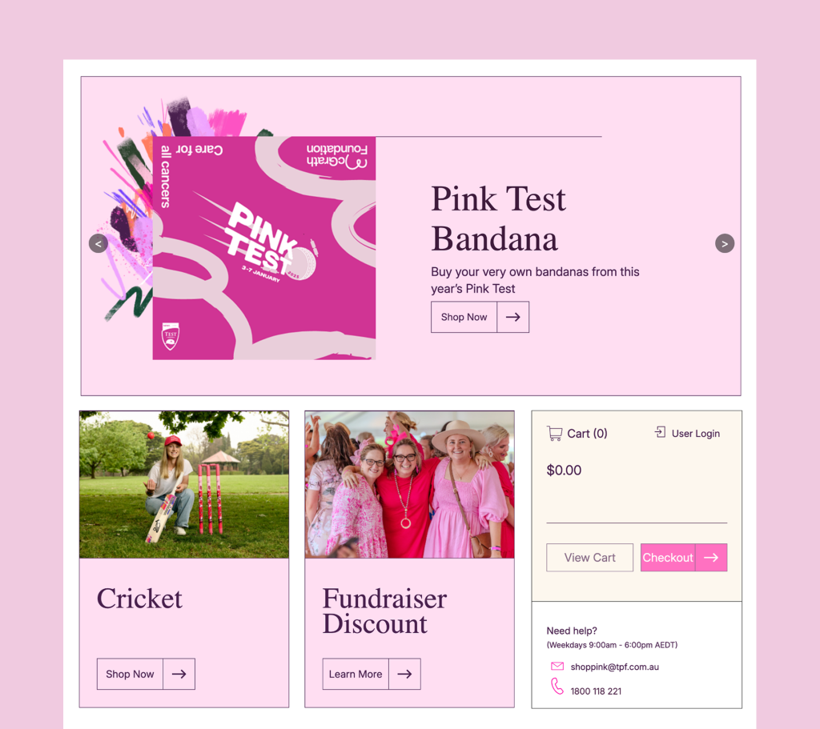The image size is (820, 729).
Task: Click the pink phone handset icon
Action: [557, 686]
